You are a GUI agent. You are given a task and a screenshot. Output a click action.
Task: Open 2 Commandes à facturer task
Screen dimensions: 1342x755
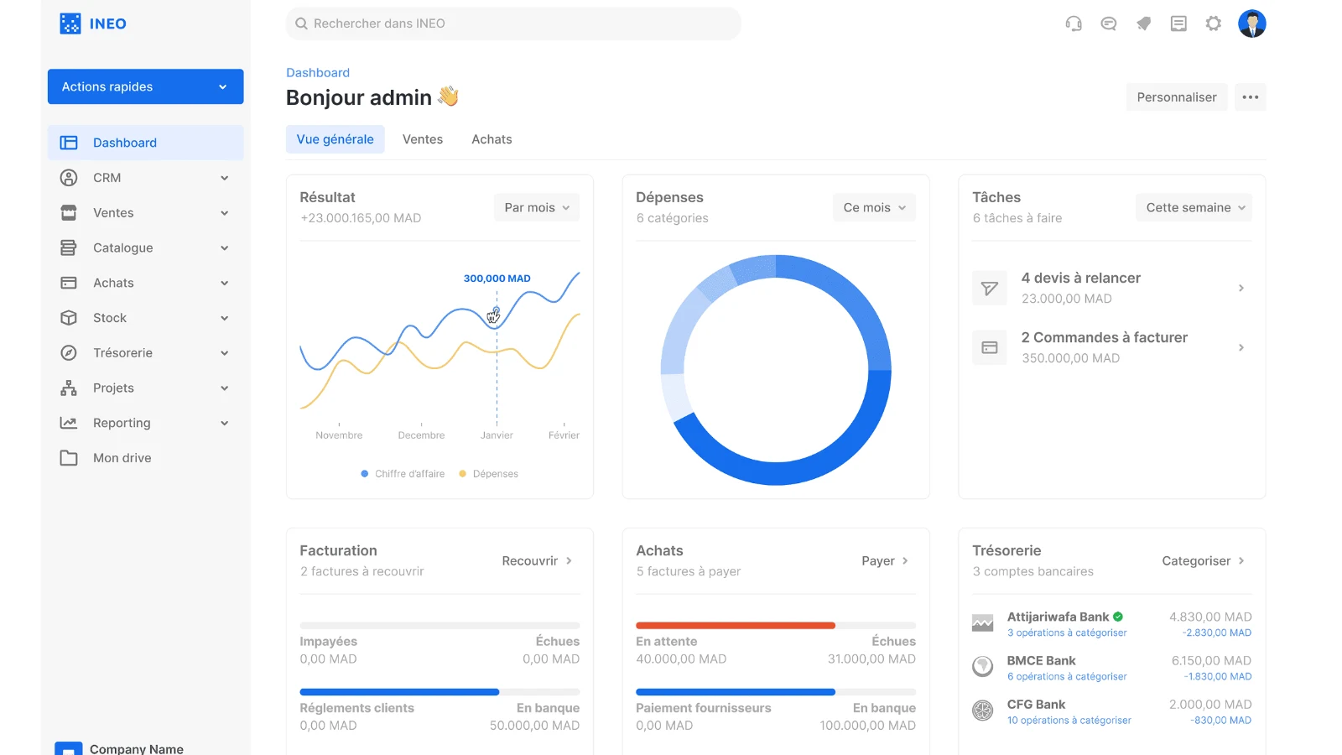pos(1111,347)
